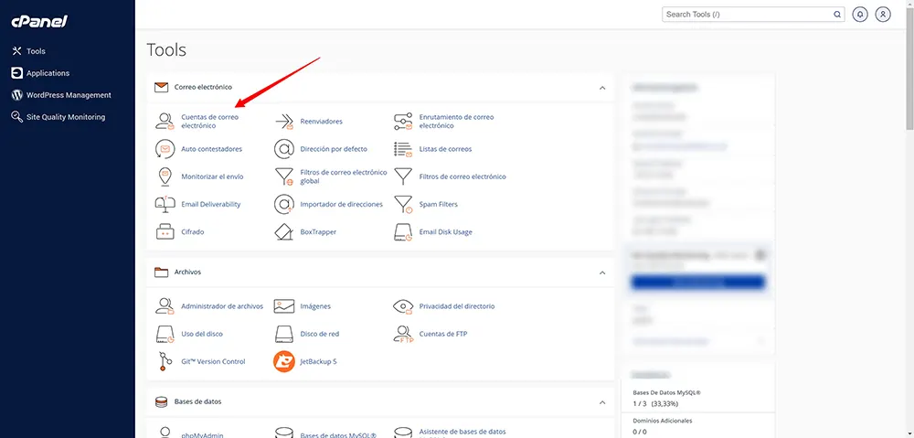Screen dimensions: 914x438
Task: Open the Email Deliverability link
Action: pyautogui.click(x=211, y=204)
